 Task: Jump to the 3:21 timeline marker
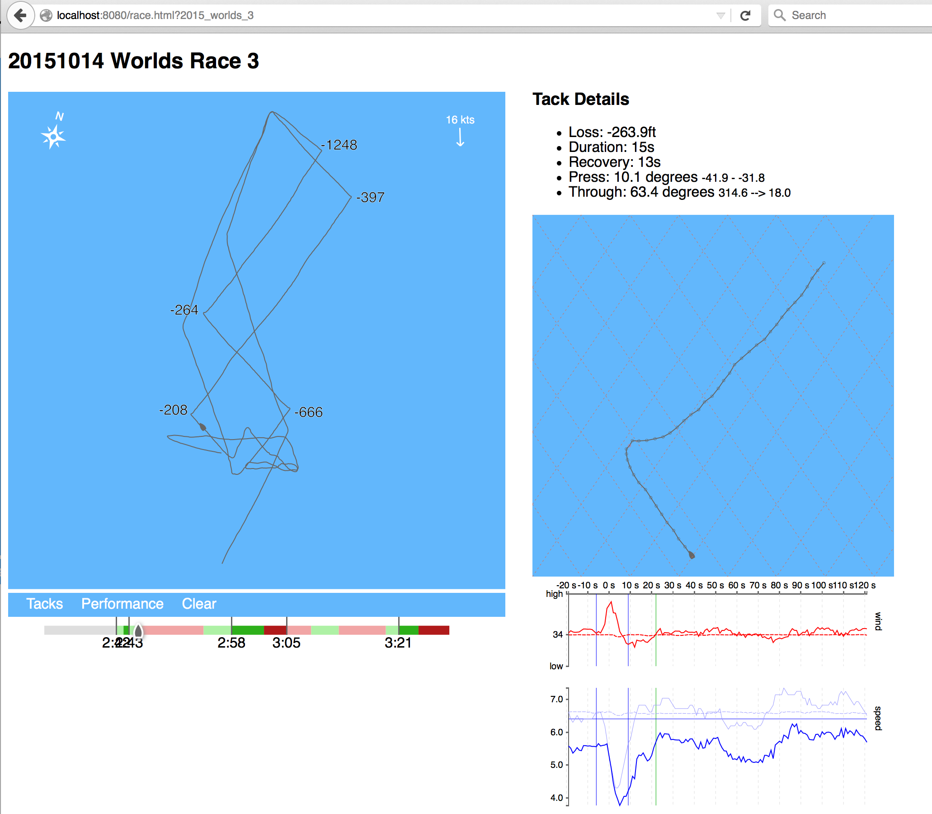pyautogui.click(x=398, y=642)
